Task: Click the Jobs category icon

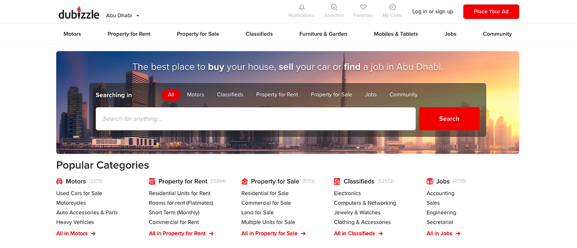Action: point(430,181)
